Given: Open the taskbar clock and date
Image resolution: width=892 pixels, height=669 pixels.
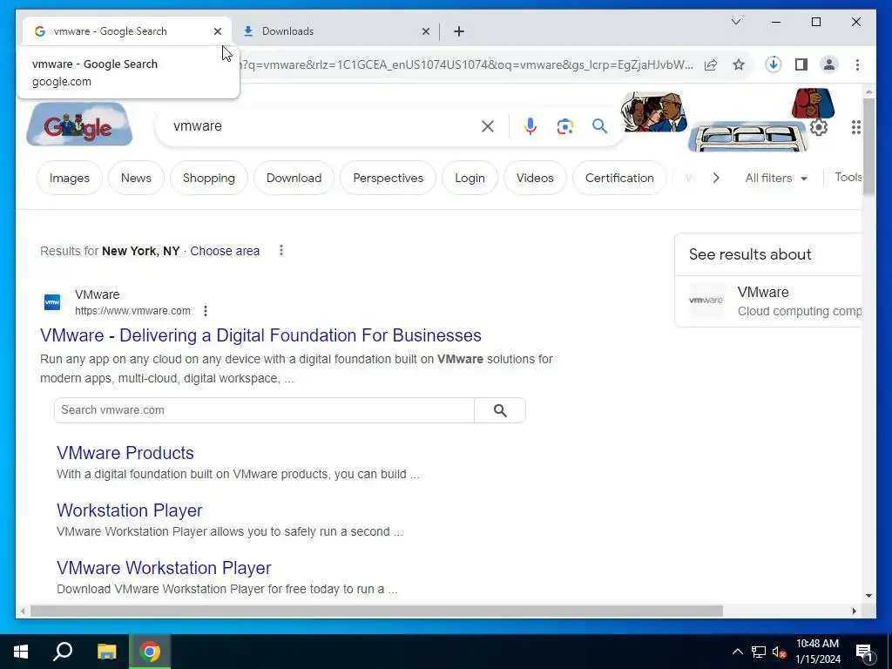Looking at the screenshot, I should click(817, 652).
